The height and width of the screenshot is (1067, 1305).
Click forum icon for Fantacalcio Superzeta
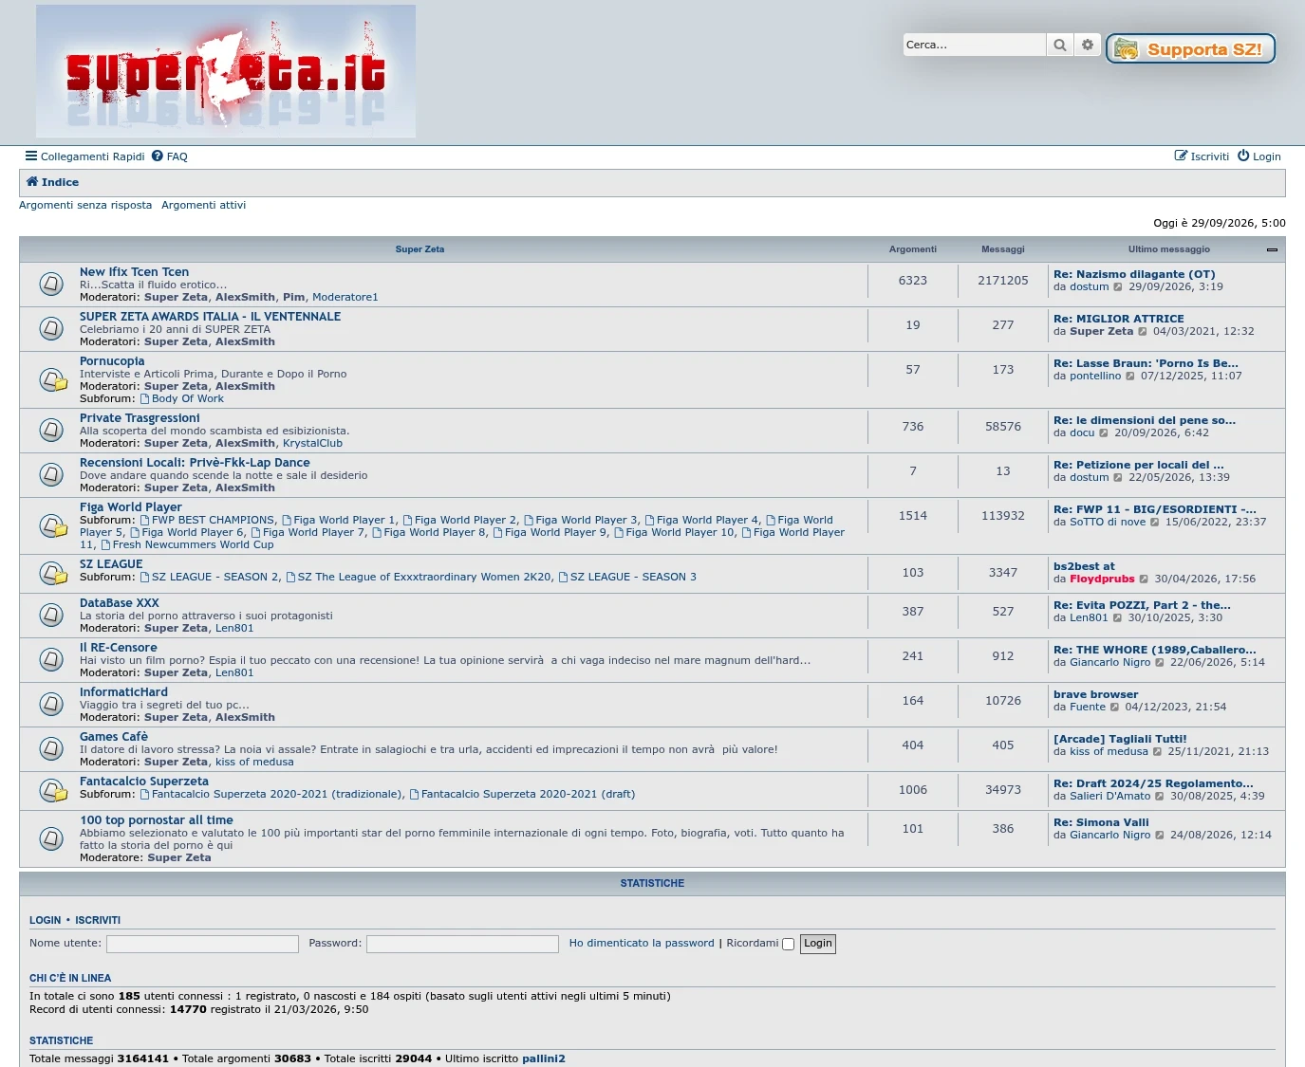pos(53,790)
